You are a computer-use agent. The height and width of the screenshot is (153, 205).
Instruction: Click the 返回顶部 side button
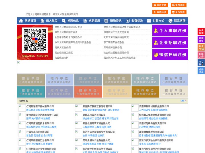click(201, 71)
